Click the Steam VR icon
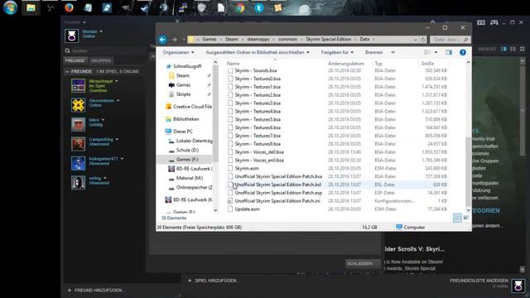The height and width of the screenshot is (298, 530). click(x=481, y=22)
